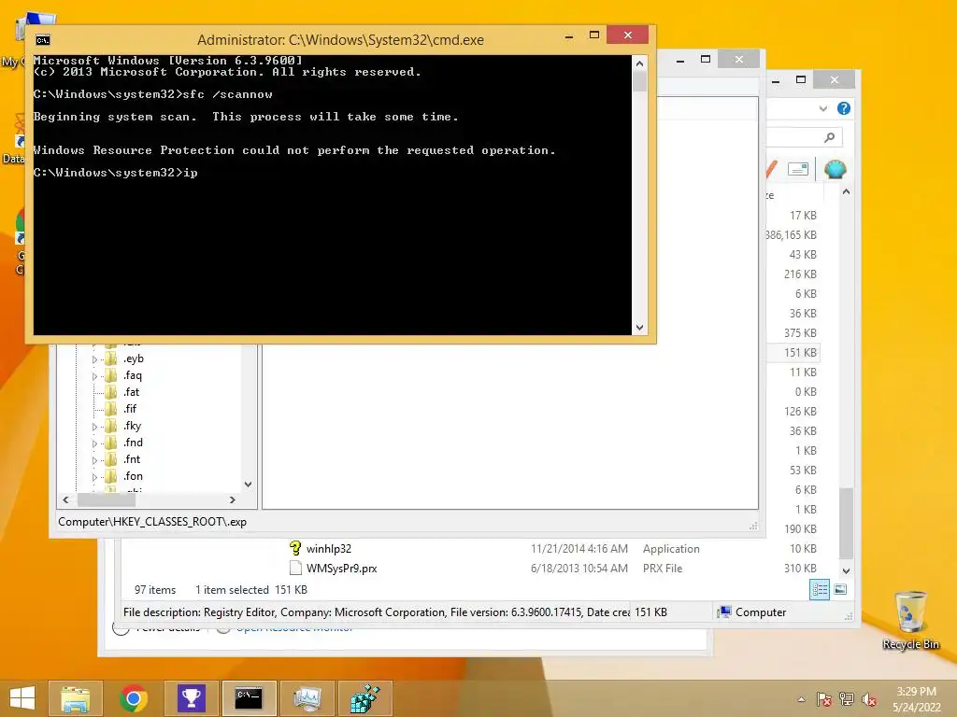Click cmd window scroll-up arrow
Image resolution: width=957 pixels, height=717 pixels.
tap(639, 63)
